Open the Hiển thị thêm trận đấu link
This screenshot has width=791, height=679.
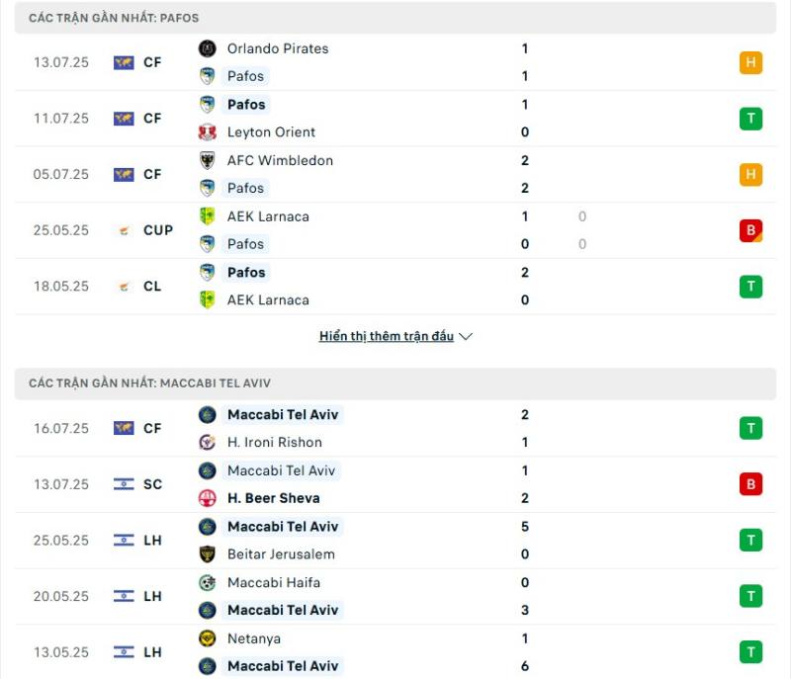(387, 336)
